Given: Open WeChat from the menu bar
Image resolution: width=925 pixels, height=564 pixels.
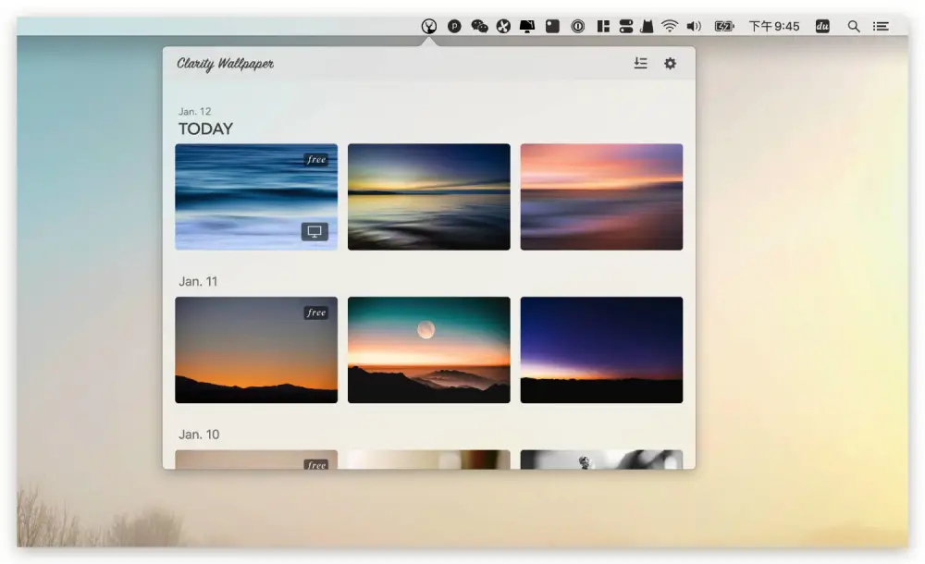Looking at the screenshot, I should tap(479, 26).
